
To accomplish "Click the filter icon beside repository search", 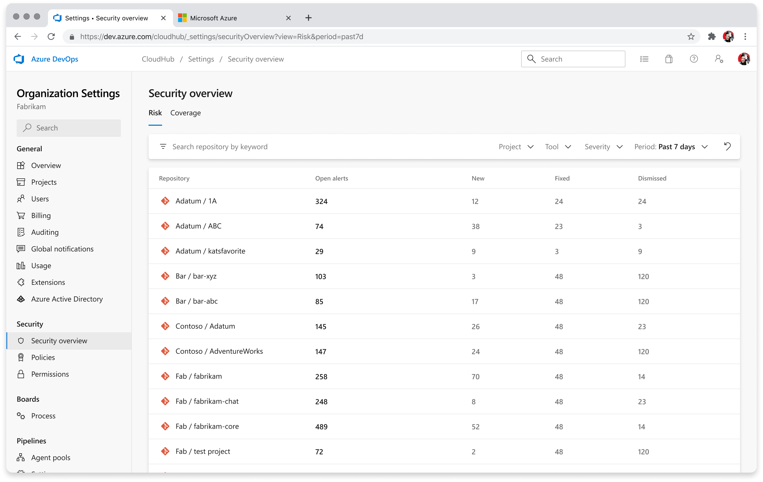I will pos(163,147).
